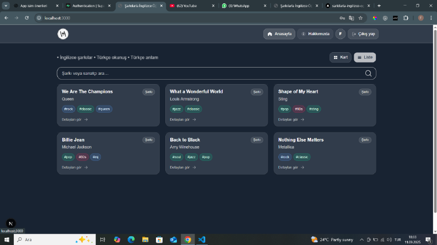The image size is (437, 245).
Task: Open the Windows Start menu
Action: pyautogui.click(x=7, y=240)
